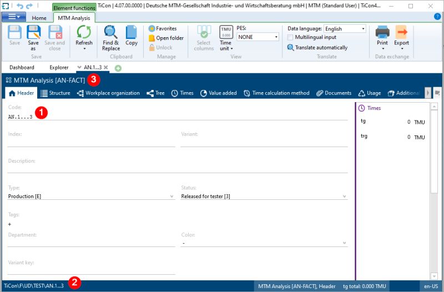444x292 pixels.
Task: Open Time calculation method tab
Action: click(276, 93)
